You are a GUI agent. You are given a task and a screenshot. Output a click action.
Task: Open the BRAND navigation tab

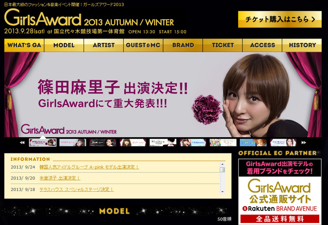pos(183,45)
